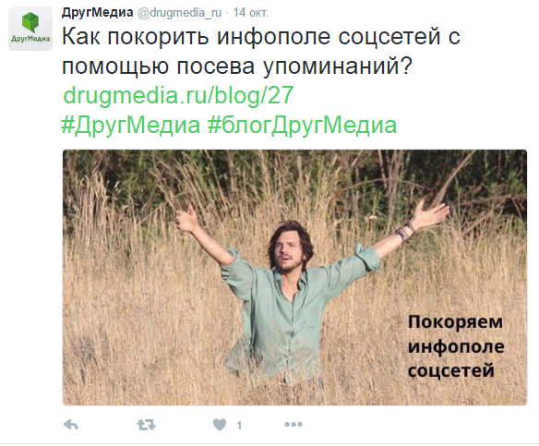
Task: Open the ДругМедиа profile avatar
Action: [30, 29]
